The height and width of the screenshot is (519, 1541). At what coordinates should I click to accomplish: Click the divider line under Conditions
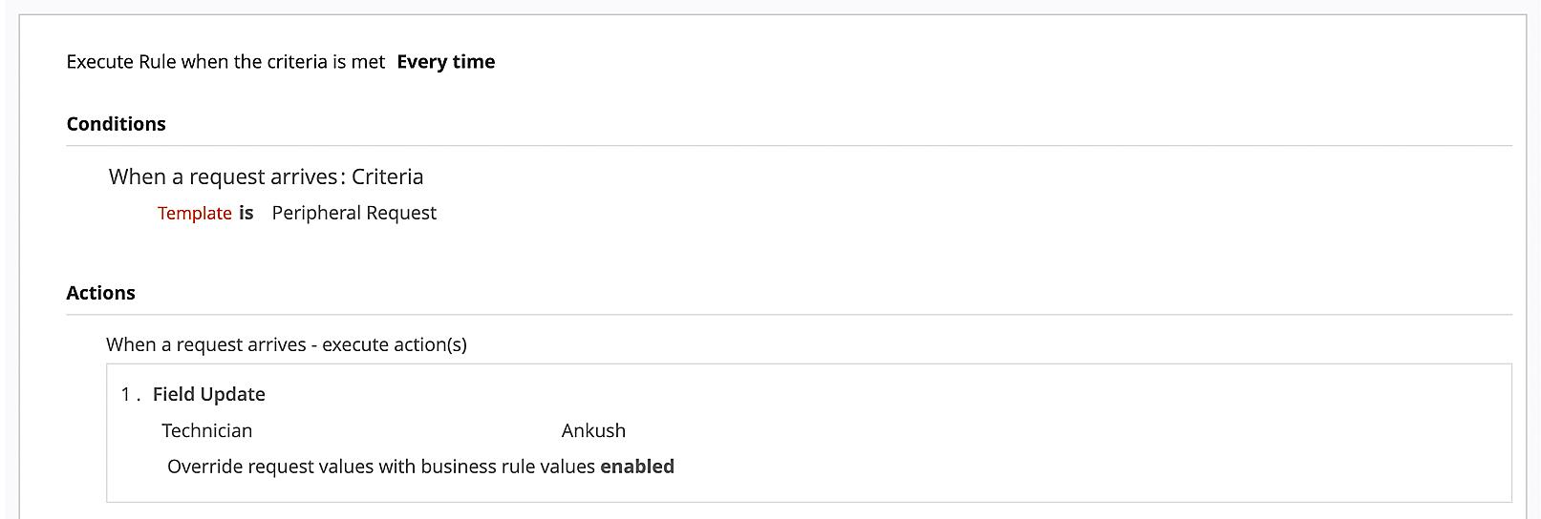pyautogui.click(x=789, y=146)
